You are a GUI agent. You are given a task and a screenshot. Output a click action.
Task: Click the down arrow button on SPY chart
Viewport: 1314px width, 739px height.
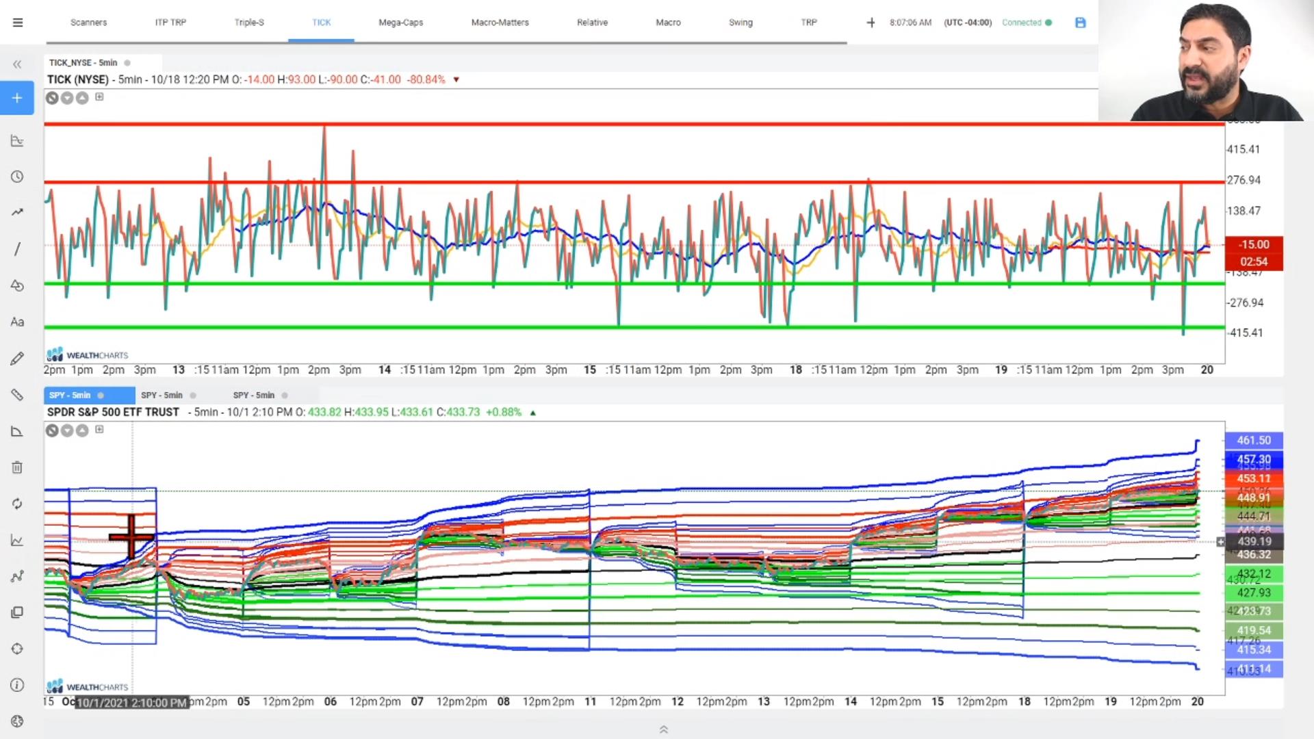[67, 430]
